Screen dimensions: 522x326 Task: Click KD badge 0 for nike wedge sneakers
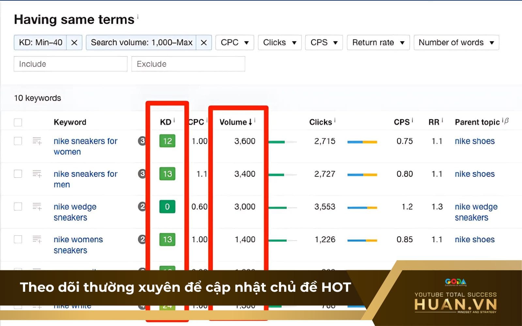pos(167,207)
